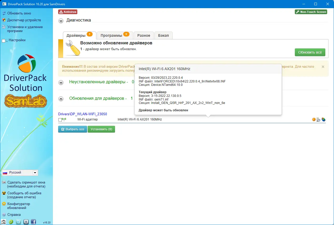Click the screenshot icon beside Сделать скриншот окна
334x225 pixels.
pyautogui.click(x=4, y=182)
